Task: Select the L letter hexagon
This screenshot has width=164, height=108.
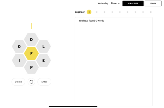Action: click(x=43, y=47)
